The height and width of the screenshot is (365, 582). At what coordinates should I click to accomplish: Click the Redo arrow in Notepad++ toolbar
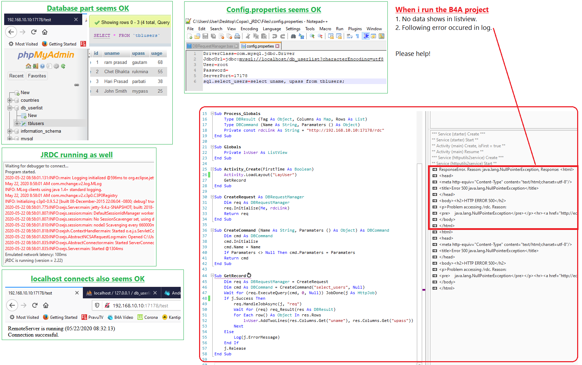tap(283, 36)
